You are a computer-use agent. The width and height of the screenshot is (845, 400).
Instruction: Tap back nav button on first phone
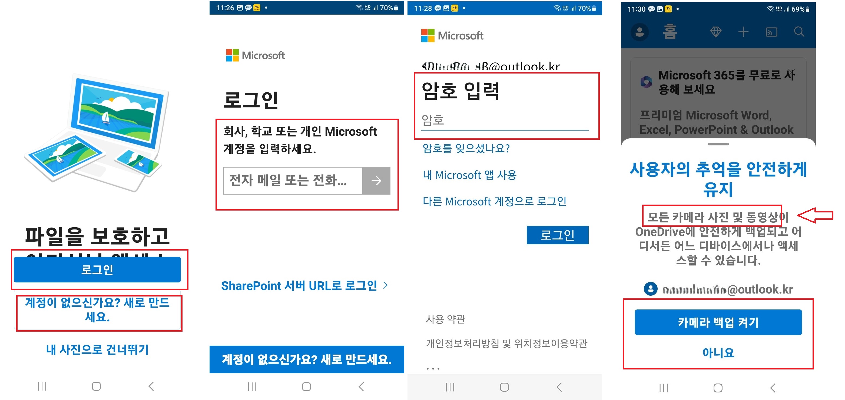(x=151, y=386)
